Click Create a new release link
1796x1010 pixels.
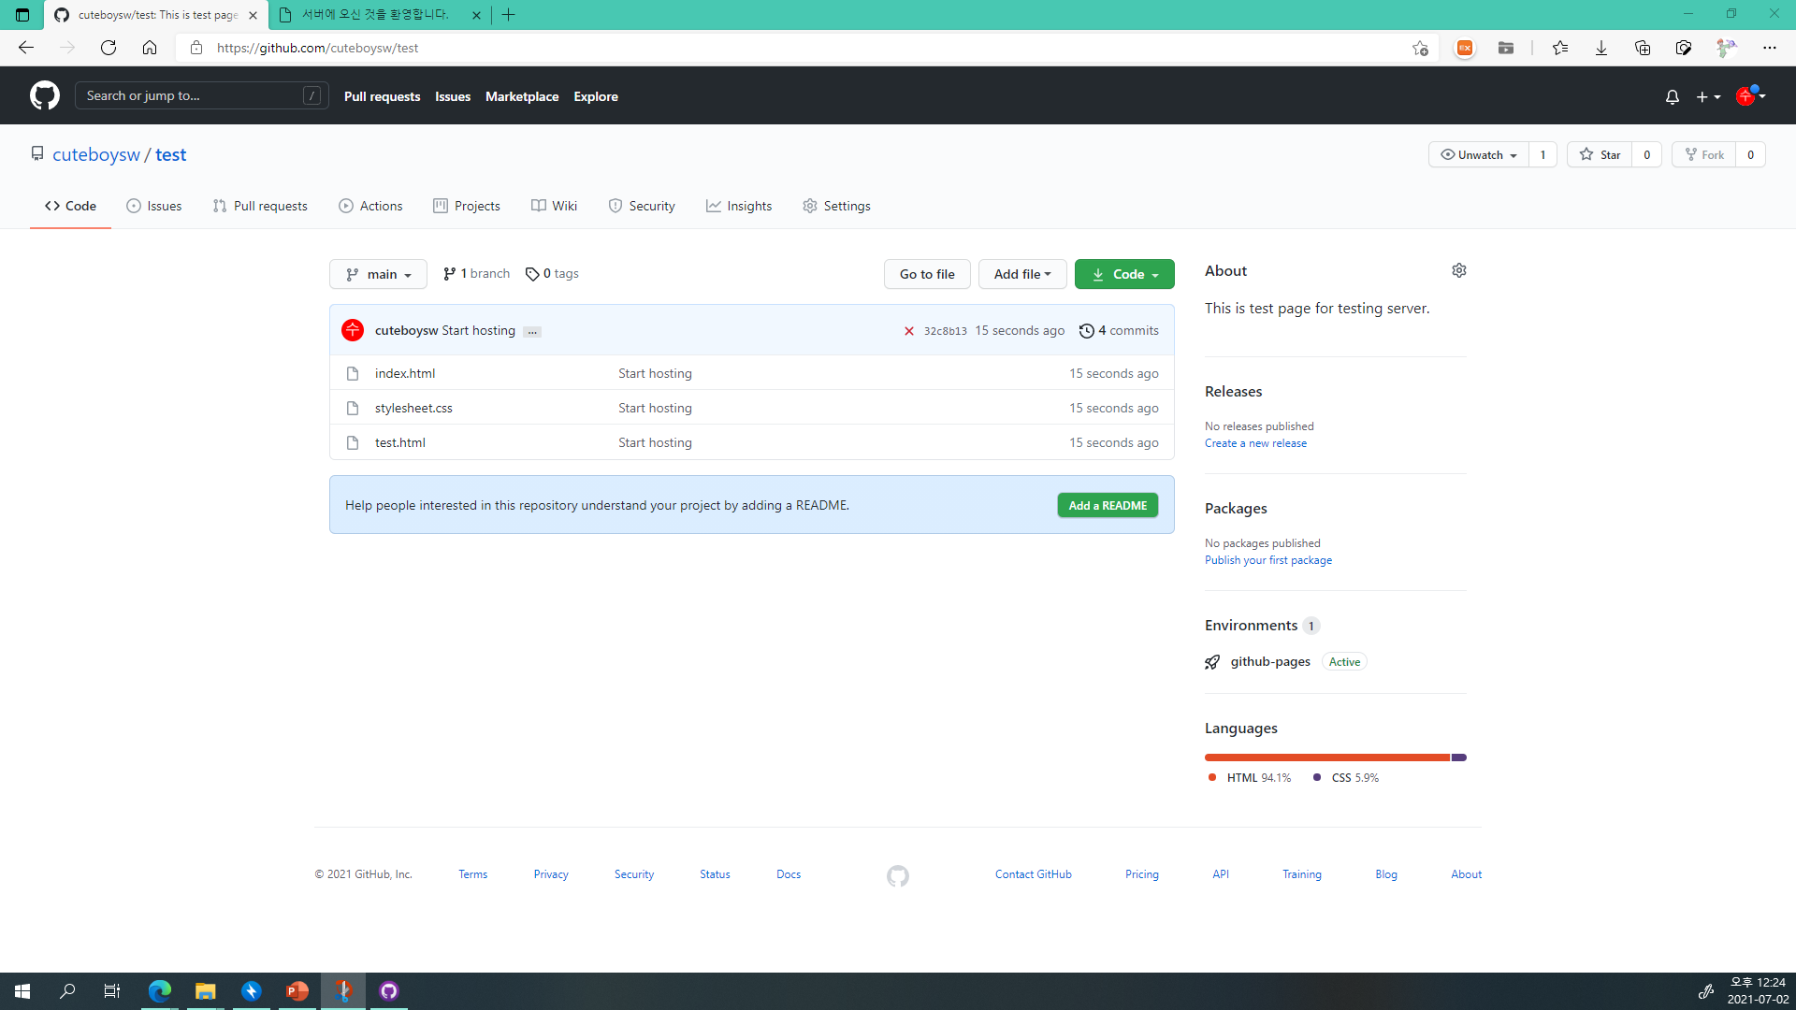pyautogui.click(x=1255, y=443)
